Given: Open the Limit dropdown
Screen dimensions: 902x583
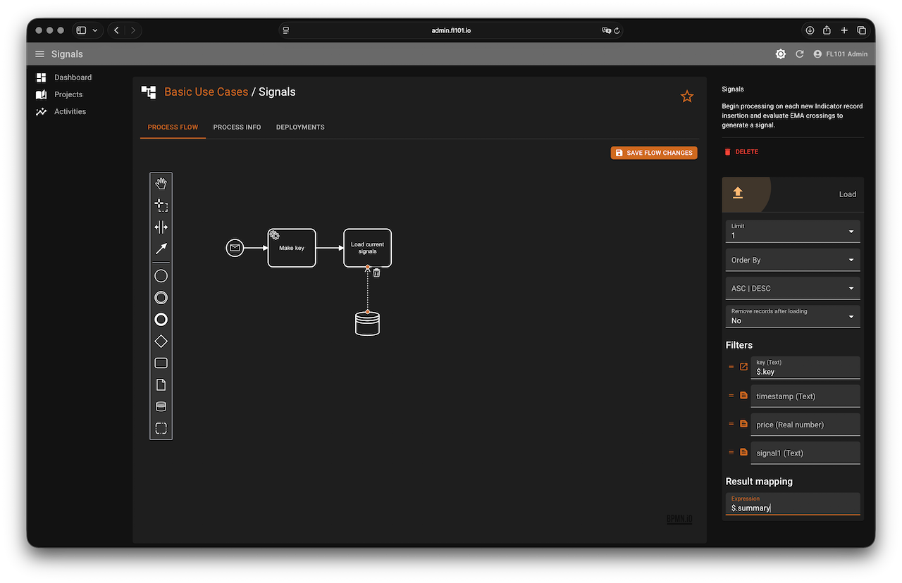Looking at the screenshot, I should [x=793, y=232].
